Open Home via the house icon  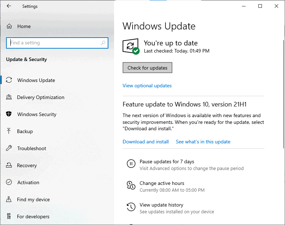point(10,26)
